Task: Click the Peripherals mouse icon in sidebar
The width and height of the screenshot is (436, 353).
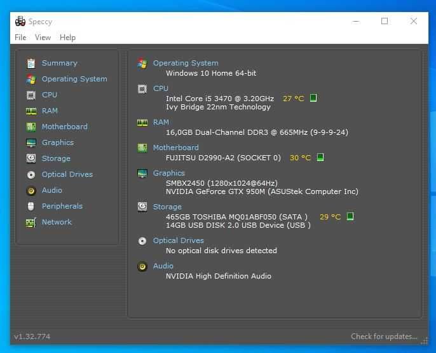Action: tap(31, 207)
